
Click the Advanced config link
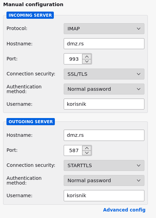pyautogui.click(x=124, y=210)
